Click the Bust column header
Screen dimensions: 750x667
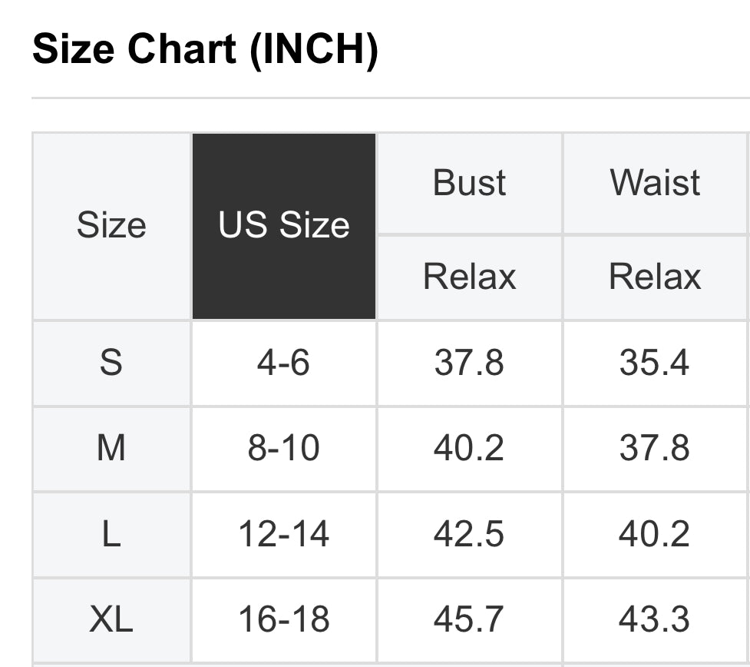pyautogui.click(x=469, y=183)
